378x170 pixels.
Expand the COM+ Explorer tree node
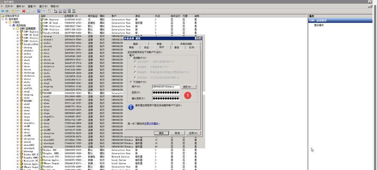(x=17, y=31)
